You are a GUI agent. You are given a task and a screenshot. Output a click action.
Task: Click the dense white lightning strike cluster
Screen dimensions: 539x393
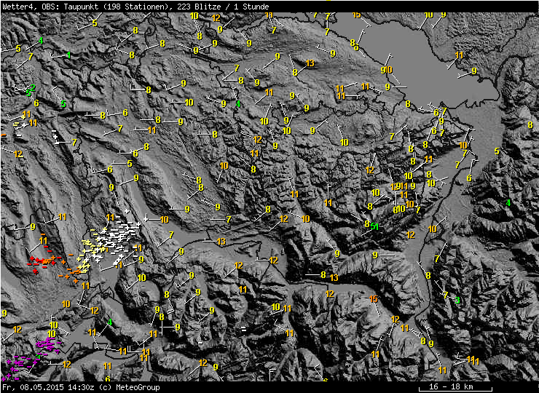click(115, 237)
